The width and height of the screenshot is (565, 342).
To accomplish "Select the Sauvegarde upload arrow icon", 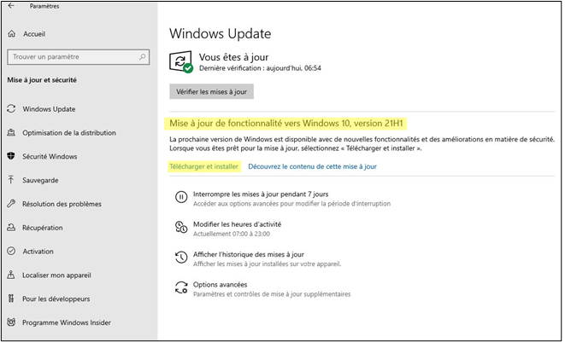I will pyautogui.click(x=11, y=180).
